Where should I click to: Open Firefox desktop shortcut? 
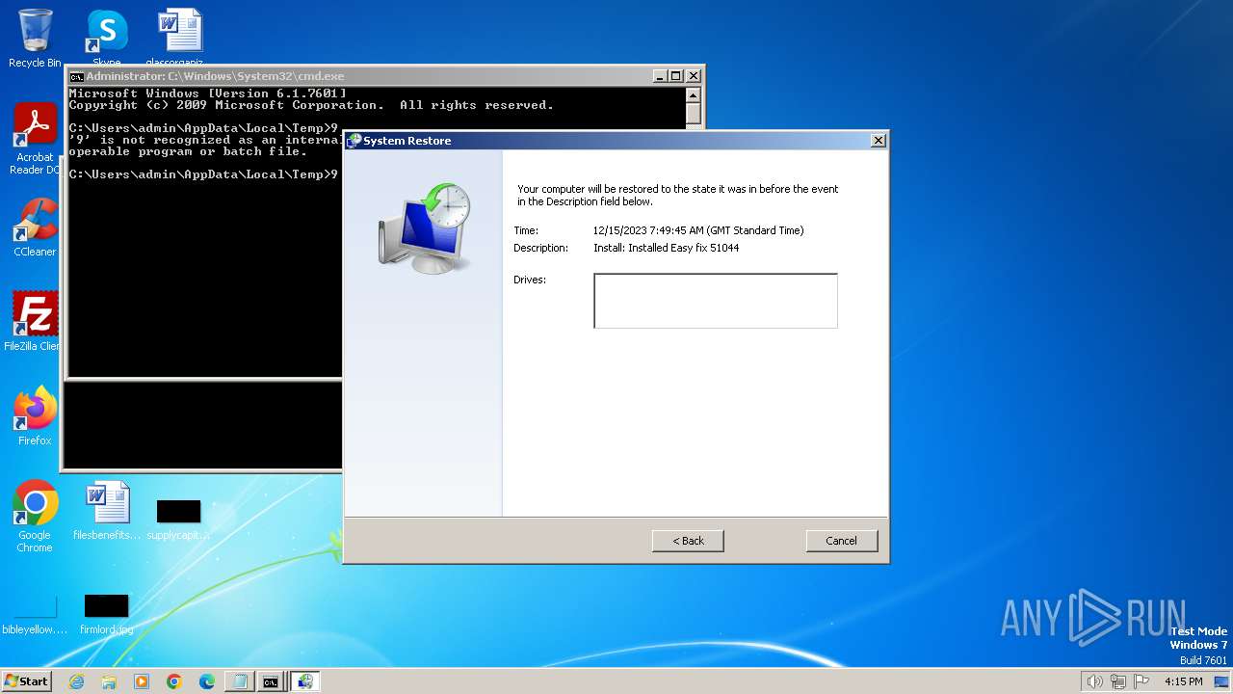click(x=35, y=416)
